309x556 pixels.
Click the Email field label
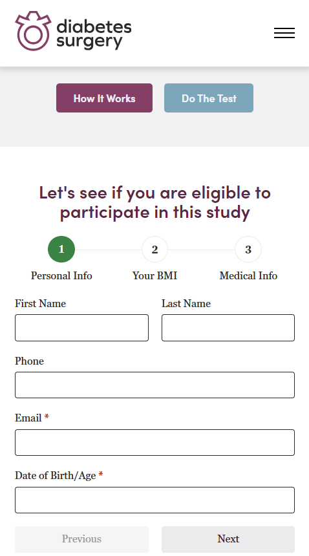coord(28,418)
